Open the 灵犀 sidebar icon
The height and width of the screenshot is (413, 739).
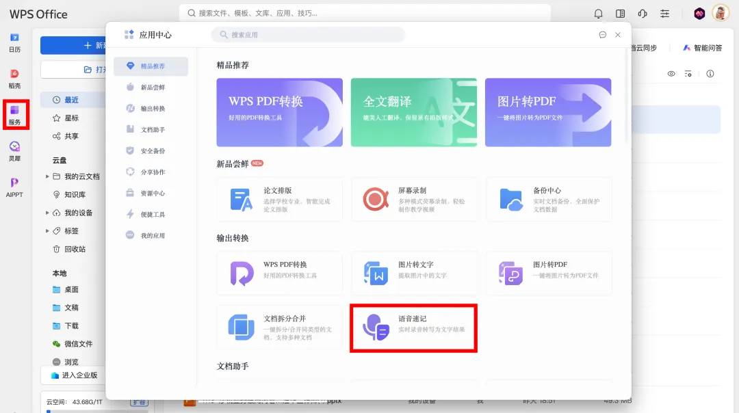click(x=14, y=151)
